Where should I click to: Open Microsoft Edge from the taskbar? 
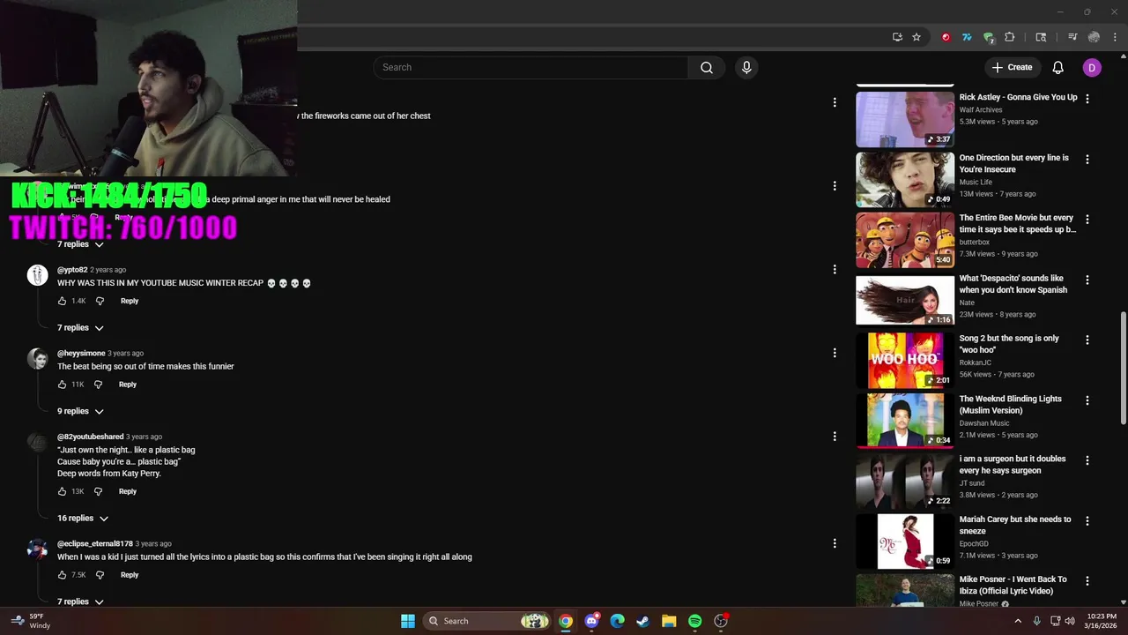tap(618, 621)
